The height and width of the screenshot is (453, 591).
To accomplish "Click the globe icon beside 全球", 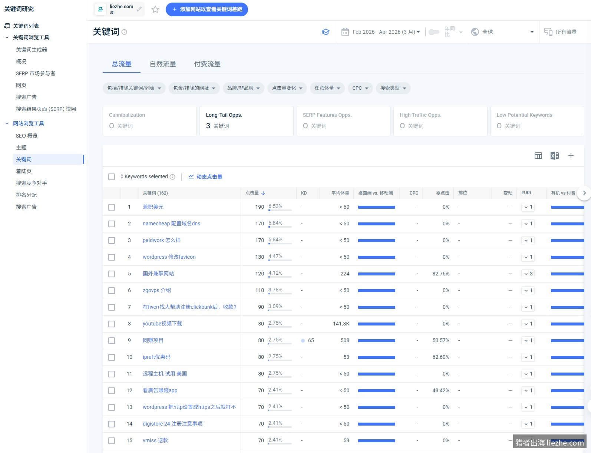I will pyautogui.click(x=475, y=32).
